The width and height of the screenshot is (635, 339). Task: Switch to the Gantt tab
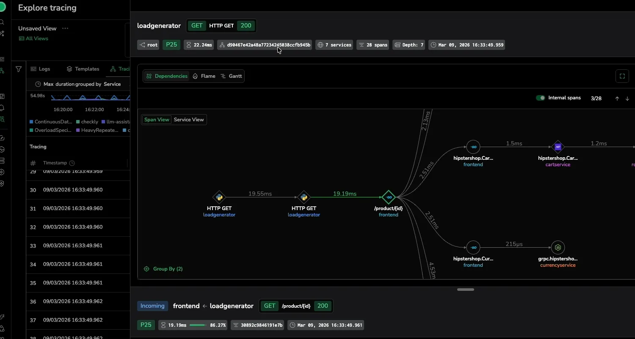pos(232,76)
